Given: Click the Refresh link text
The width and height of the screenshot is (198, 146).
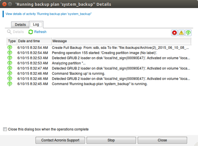Looking at the screenshot, I should 40,32.
